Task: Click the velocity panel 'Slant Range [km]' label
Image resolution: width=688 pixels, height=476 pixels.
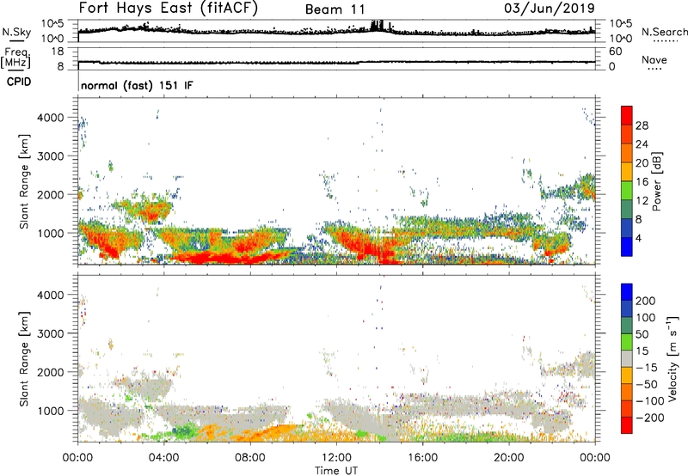Action: (x=24, y=358)
